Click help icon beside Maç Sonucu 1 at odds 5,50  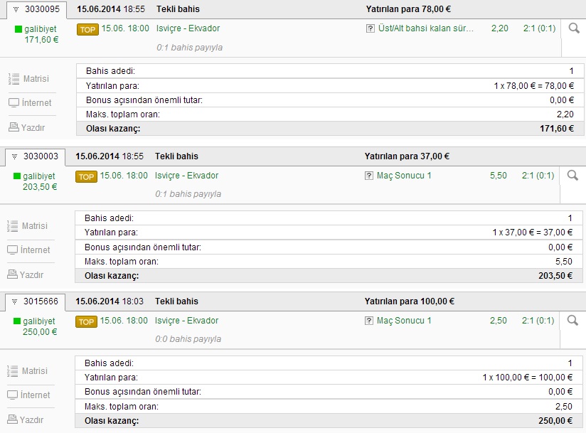369,176
